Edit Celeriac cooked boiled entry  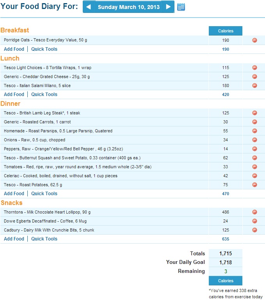point(60,176)
